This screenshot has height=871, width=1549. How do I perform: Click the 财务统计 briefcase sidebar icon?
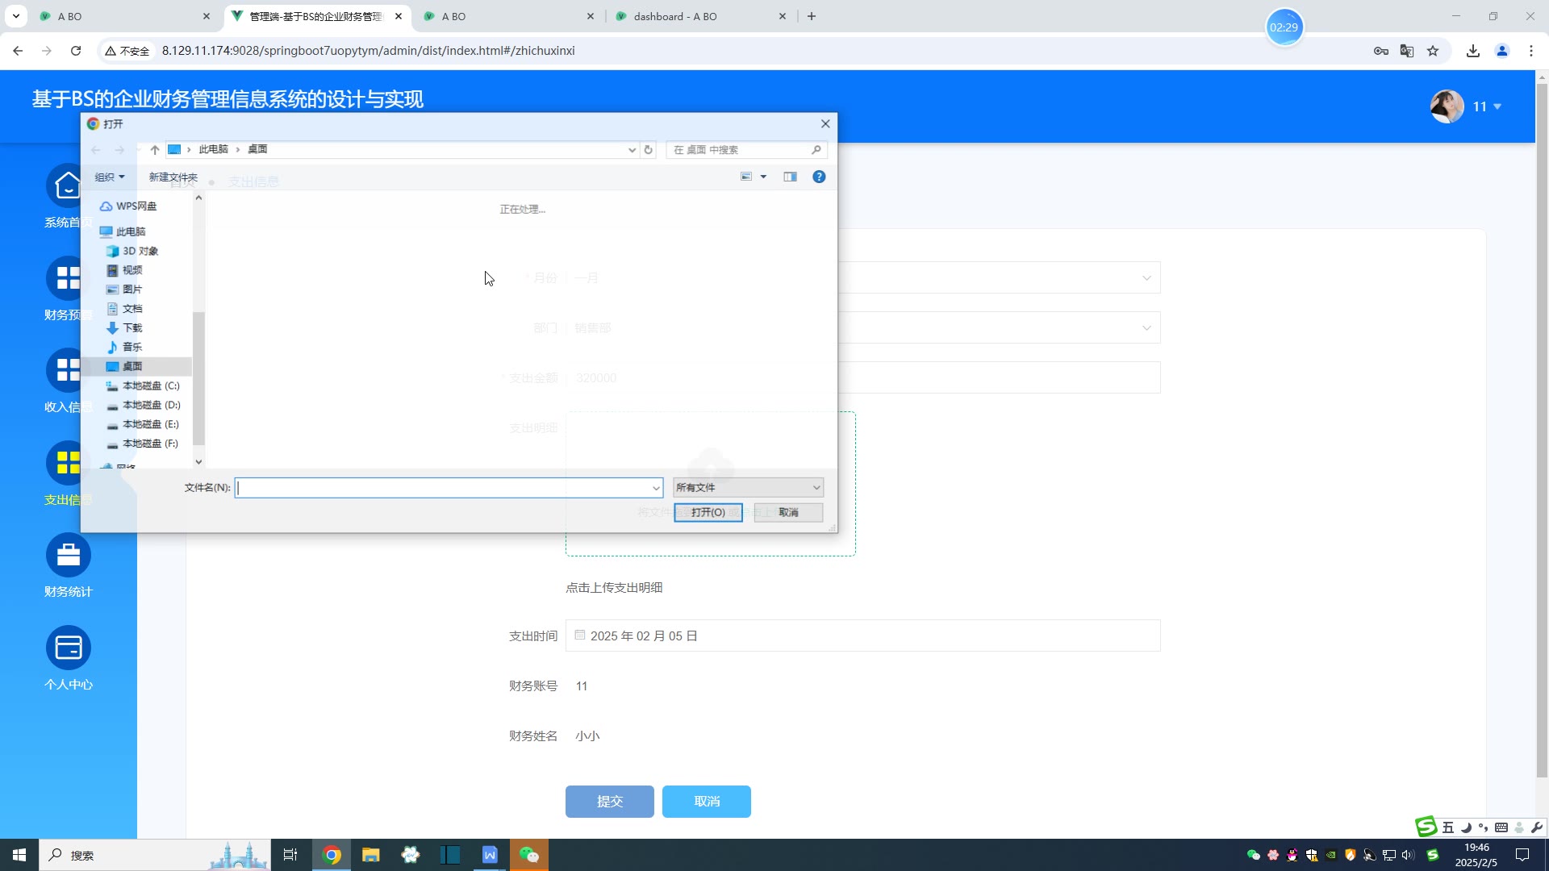69,556
